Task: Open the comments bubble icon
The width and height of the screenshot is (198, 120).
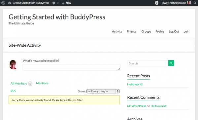Action: pyautogui.click(x=54, y=3)
